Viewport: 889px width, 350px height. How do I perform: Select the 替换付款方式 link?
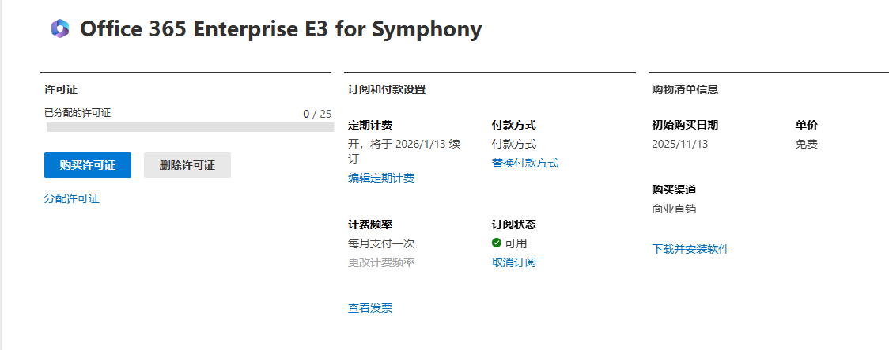[x=525, y=163]
